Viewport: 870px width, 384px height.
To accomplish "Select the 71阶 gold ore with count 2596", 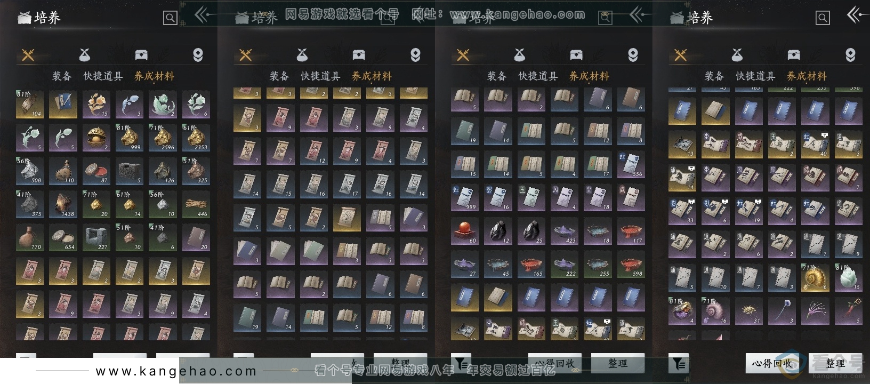I will pos(163,138).
